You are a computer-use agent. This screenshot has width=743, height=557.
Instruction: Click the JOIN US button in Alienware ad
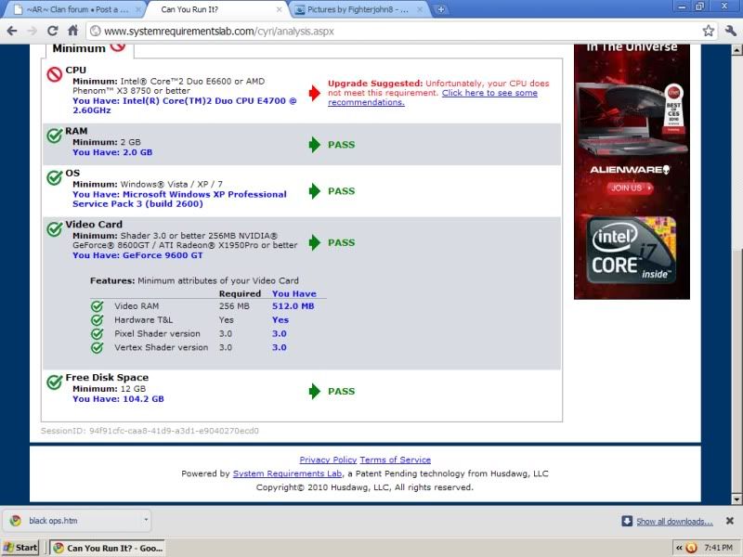(x=630, y=188)
